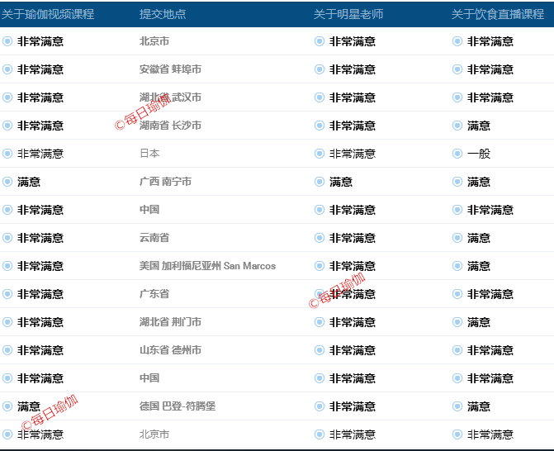Click the 美国 加利福尼亚州 San Marcos cell

(x=207, y=266)
